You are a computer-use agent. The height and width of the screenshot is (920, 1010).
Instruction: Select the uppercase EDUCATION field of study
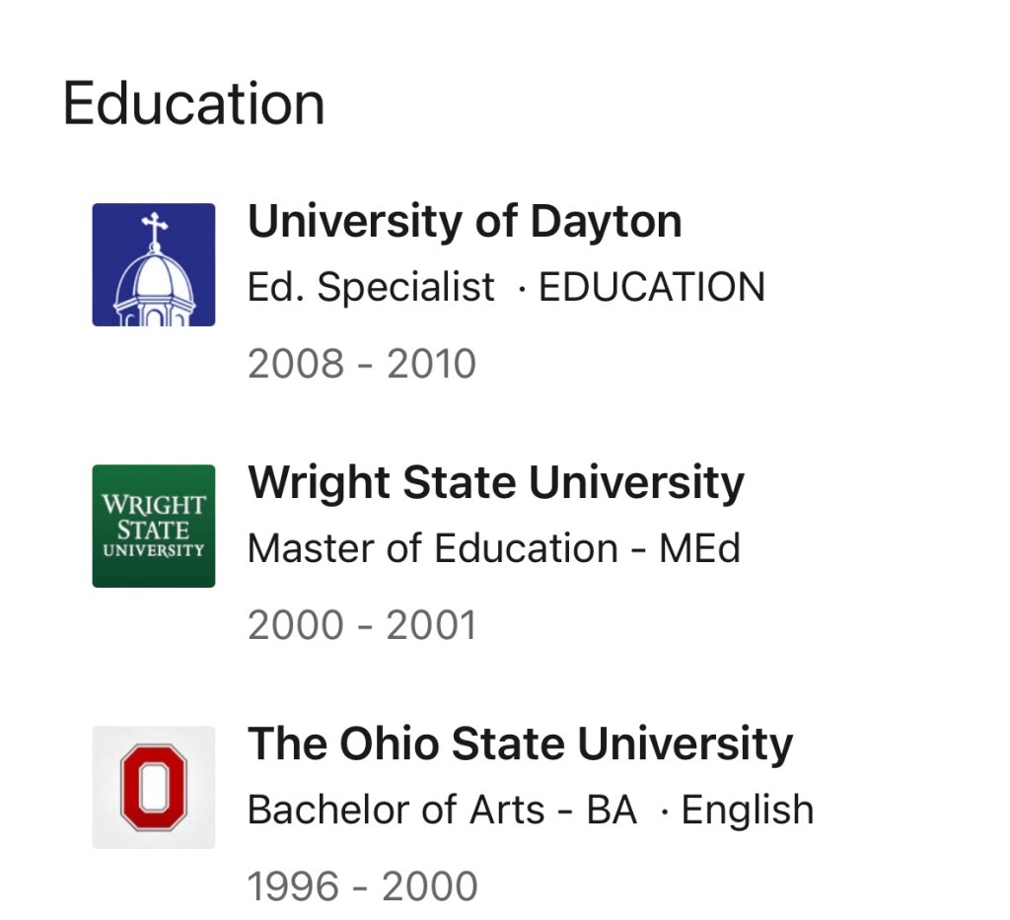click(x=652, y=287)
